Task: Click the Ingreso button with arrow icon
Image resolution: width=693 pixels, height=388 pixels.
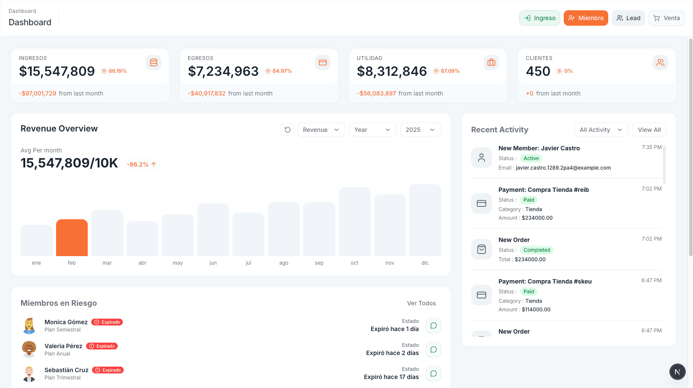Action: pos(539,18)
